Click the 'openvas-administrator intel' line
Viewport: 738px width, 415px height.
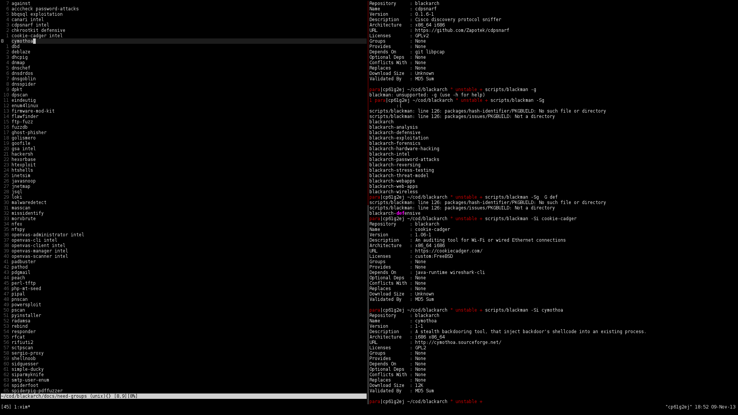(x=48, y=235)
